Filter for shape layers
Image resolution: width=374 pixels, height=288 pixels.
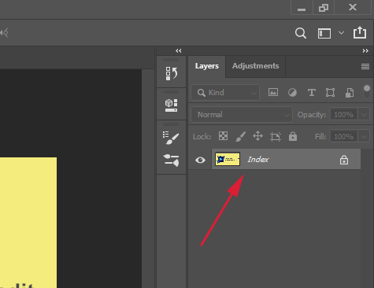(x=330, y=93)
